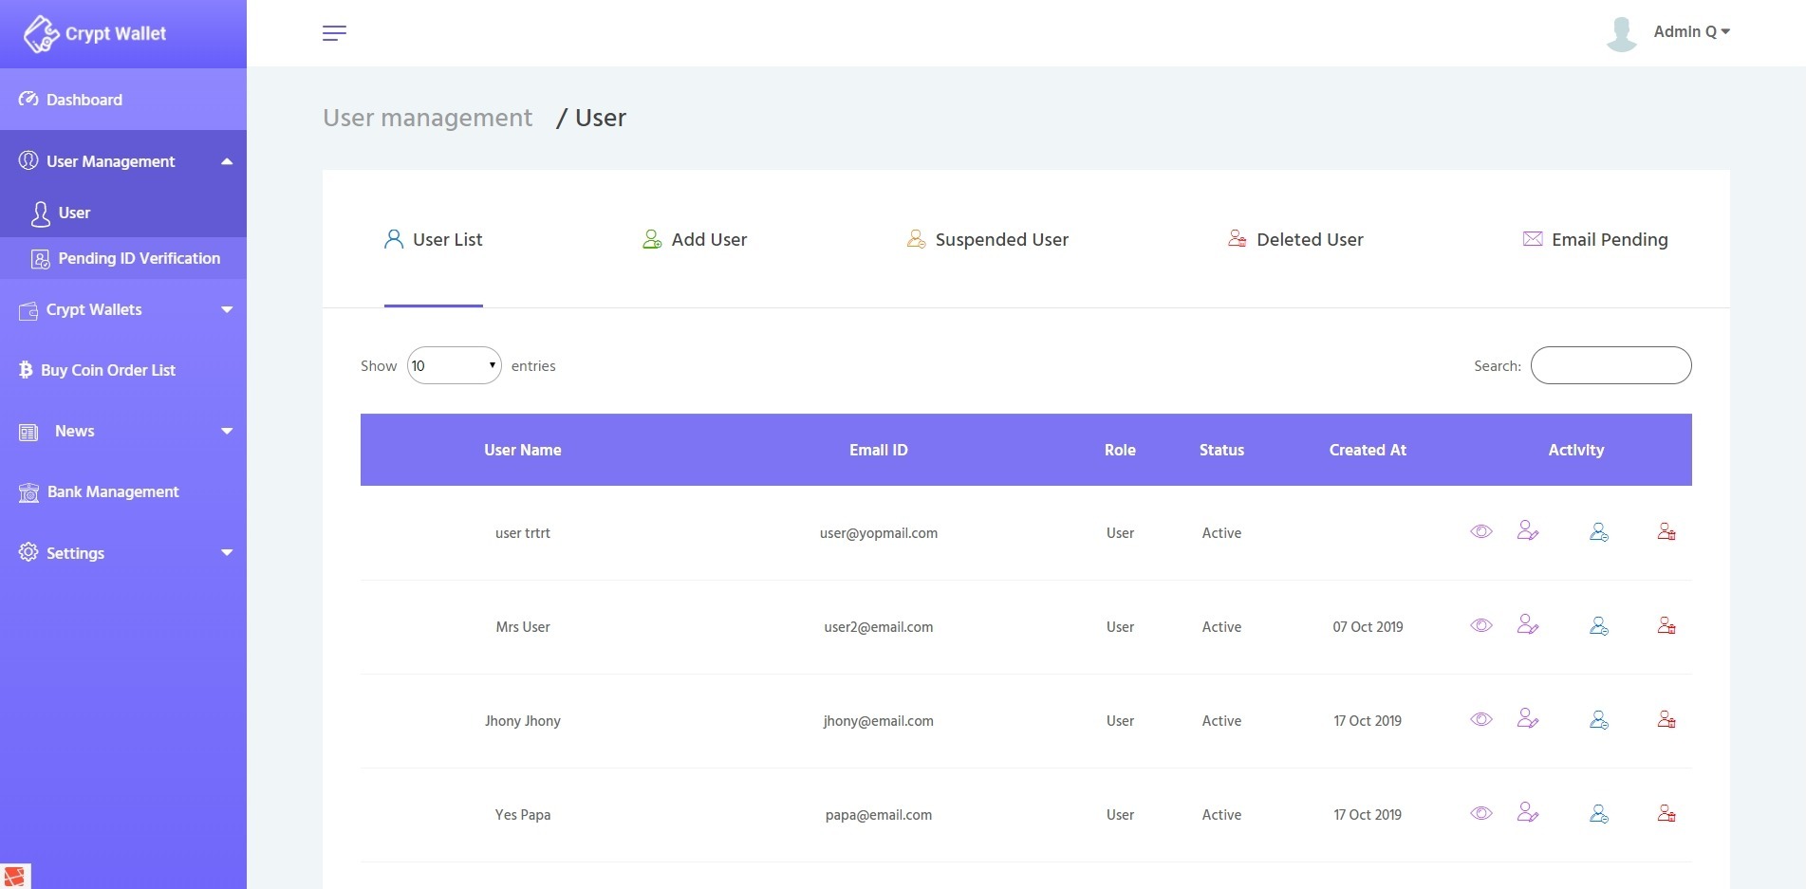Viewport: 1806px width, 889px height.
Task: Open Pending ID Verification in sidebar
Action: coord(139,258)
